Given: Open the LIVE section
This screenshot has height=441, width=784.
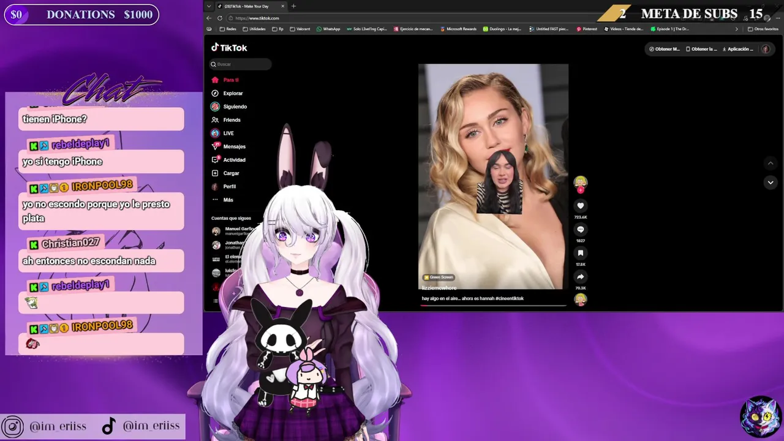Looking at the screenshot, I should 223,133.
